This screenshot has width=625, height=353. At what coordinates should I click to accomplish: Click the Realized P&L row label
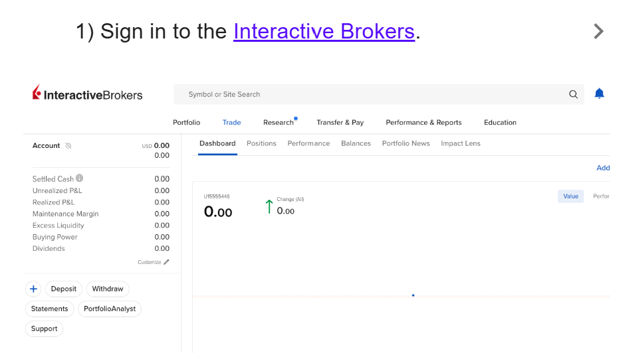click(x=53, y=202)
